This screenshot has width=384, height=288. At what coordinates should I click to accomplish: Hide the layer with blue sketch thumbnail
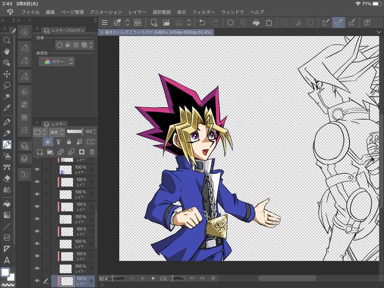(37, 169)
